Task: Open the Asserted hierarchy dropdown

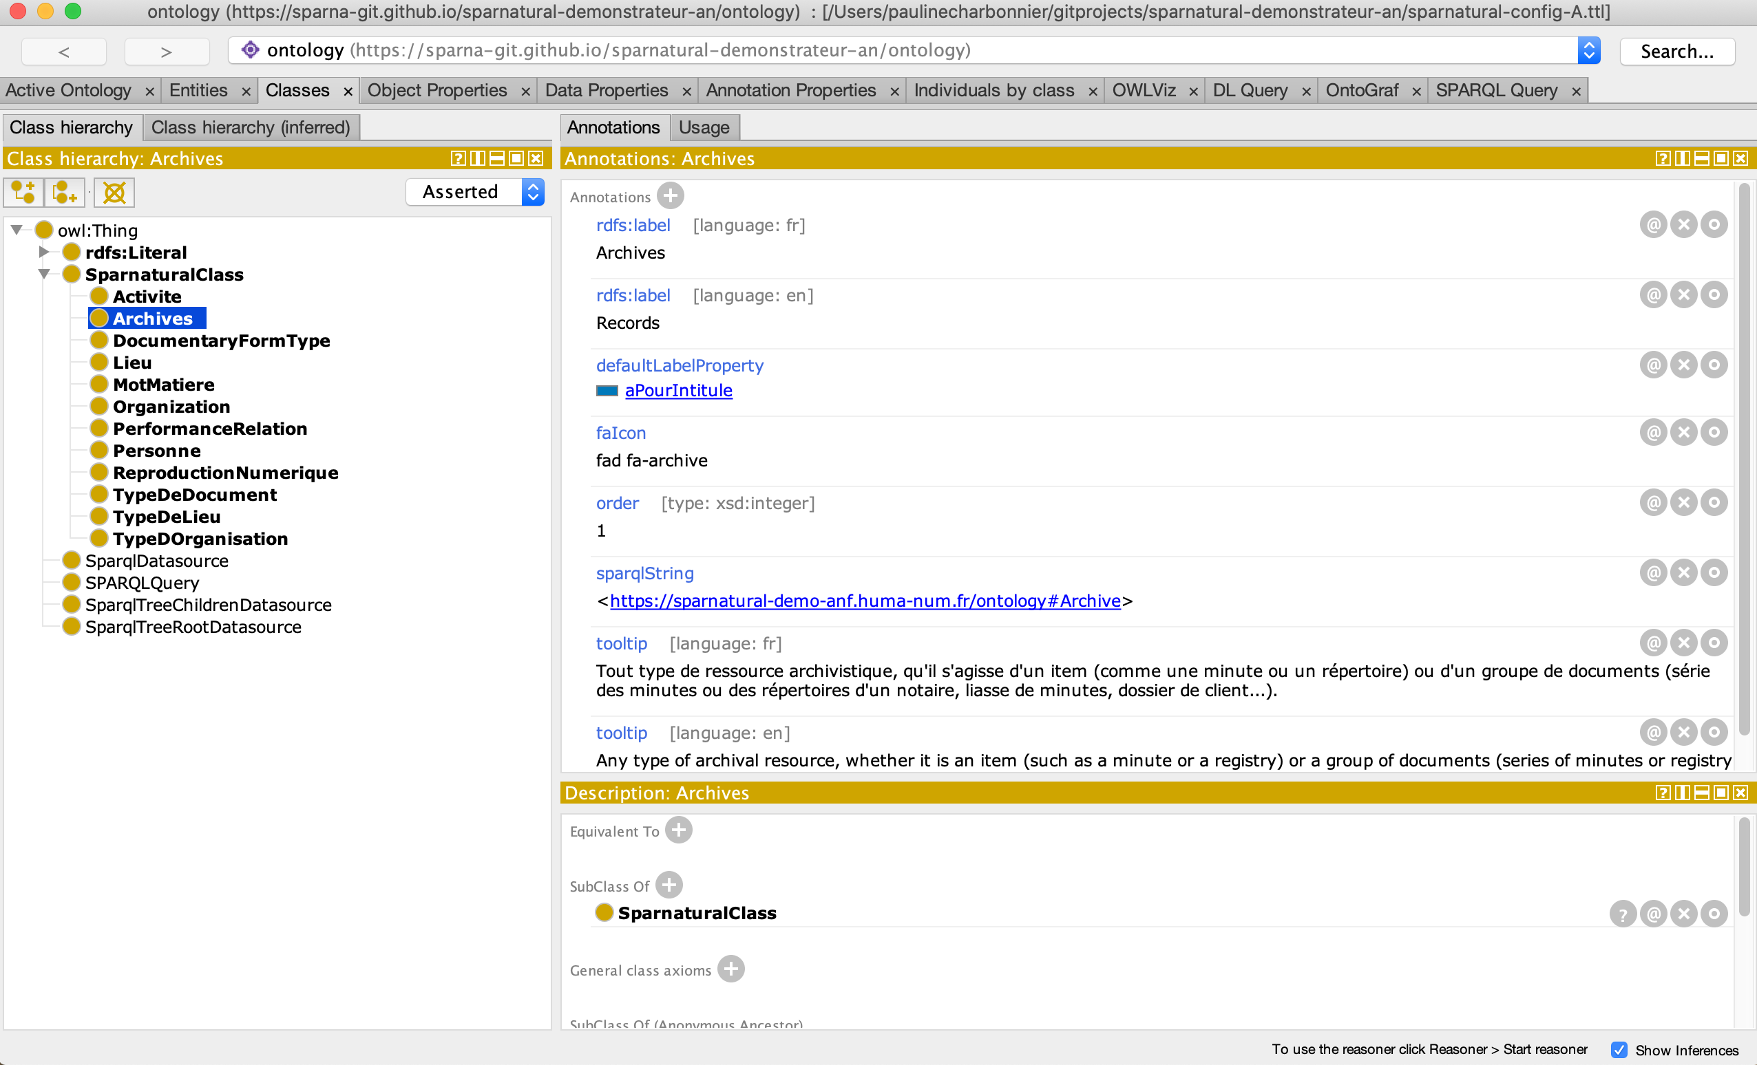Action: click(533, 192)
